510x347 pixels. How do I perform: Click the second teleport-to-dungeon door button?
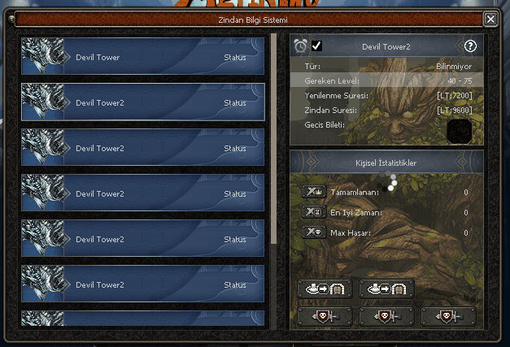tap(386, 288)
